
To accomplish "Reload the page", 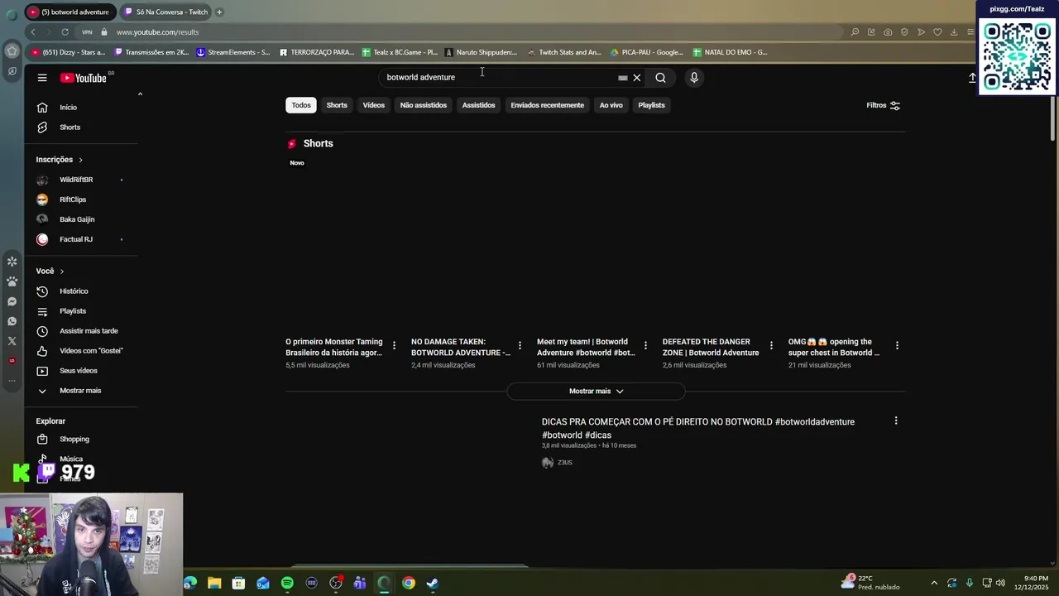I will coord(65,32).
